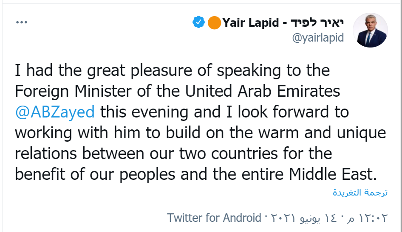Click the "ترجمة التغريدة" translate tweet link

click(360, 192)
